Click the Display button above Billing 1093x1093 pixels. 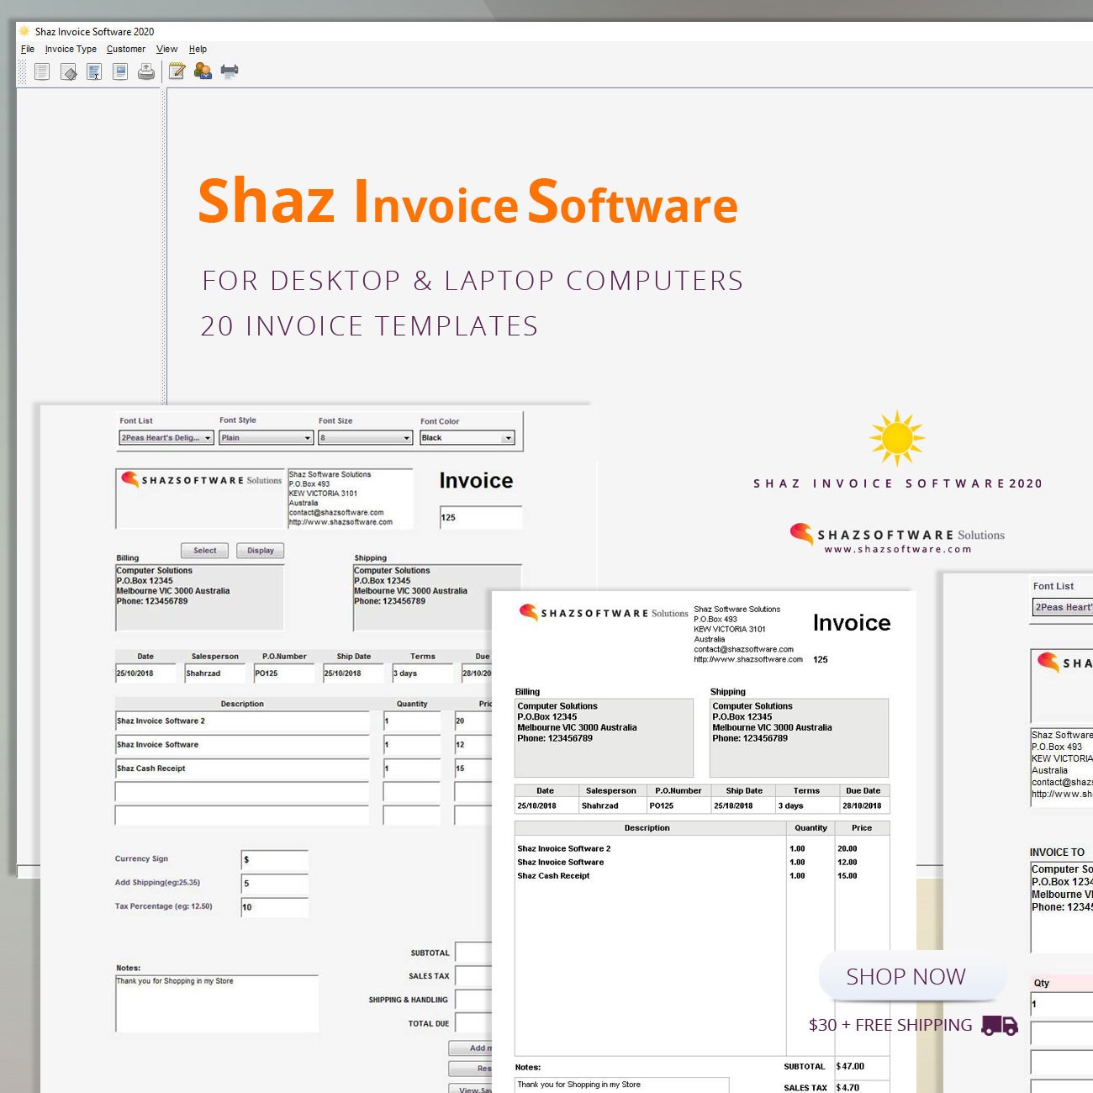pos(261,551)
